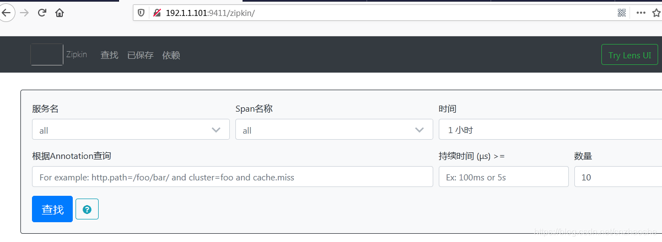Open the 查找 nav tab
Viewport: 662px width, 242px height.
(109, 55)
